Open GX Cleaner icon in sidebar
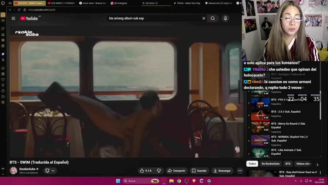The width and height of the screenshot is (328, 185). pyautogui.click(x=3, y=34)
